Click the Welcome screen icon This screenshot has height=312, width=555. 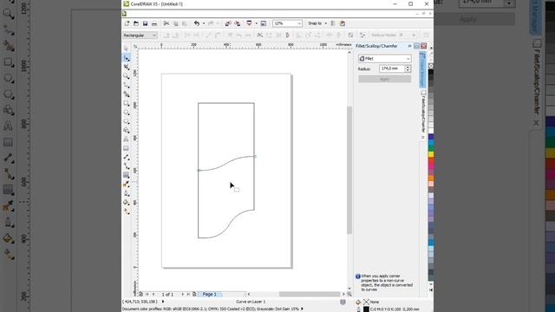264,23
